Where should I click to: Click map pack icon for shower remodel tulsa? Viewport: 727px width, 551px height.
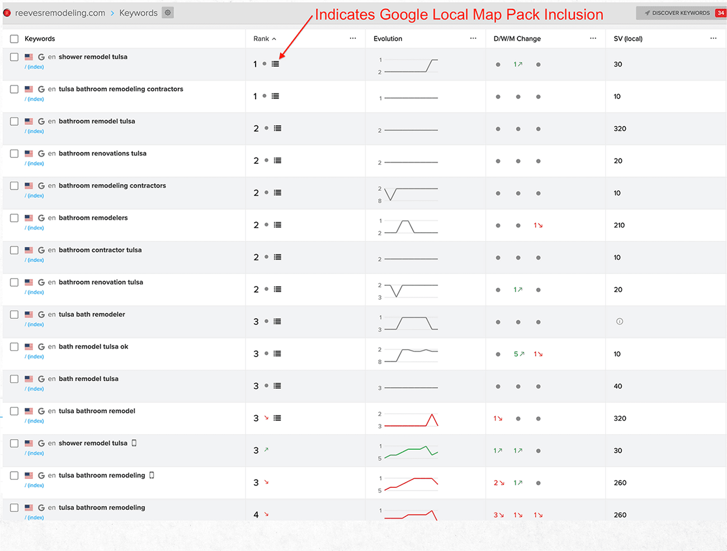click(x=275, y=64)
